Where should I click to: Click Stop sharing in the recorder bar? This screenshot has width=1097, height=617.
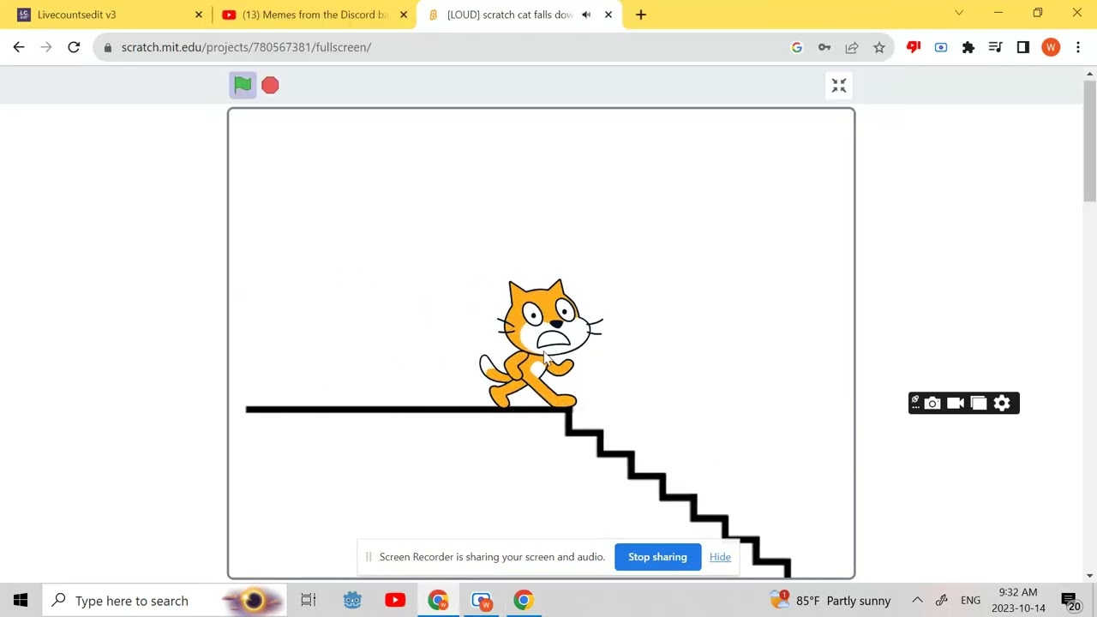coord(657,557)
